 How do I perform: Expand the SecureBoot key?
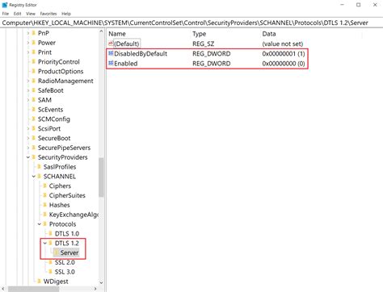pos(28,138)
